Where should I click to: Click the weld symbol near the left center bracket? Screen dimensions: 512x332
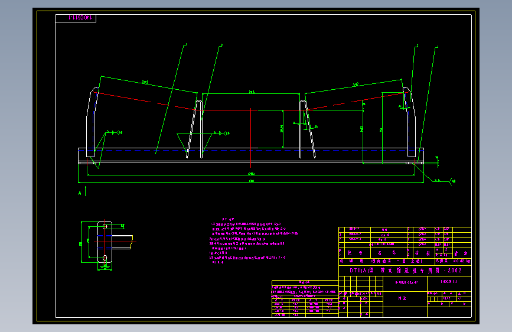point(221,134)
